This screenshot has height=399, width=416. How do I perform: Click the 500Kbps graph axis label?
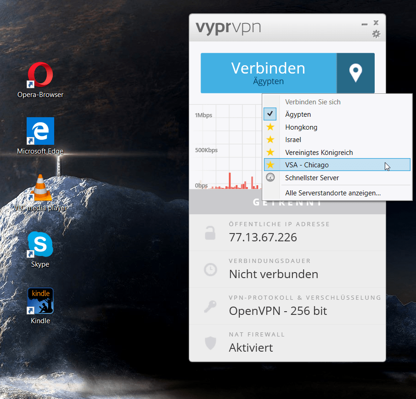click(206, 150)
